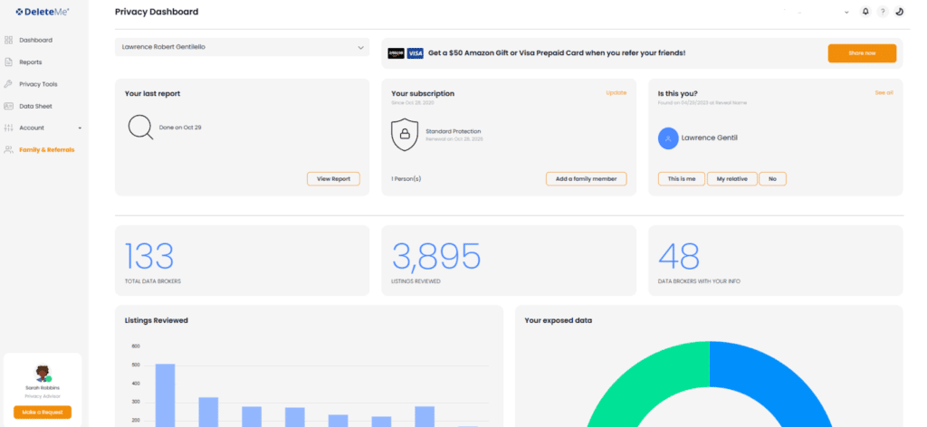Open Privacy Tools menu item
The height and width of the screenshot is (427, 927).
(x=38, y=84)
